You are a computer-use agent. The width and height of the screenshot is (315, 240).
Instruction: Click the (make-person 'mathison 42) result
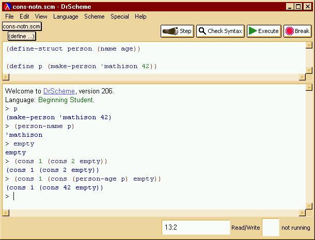coord(59,117)
